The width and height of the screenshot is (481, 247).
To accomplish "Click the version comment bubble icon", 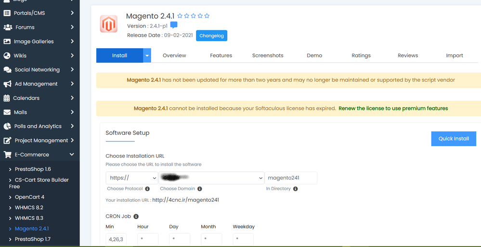I will (x=174, y=26).
